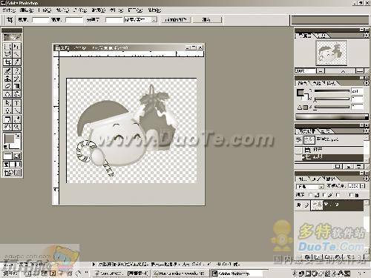Toggle layer visibility eye icon in Layers panel
Viewport: 371px width, 278px height.
tap(299, 205)
